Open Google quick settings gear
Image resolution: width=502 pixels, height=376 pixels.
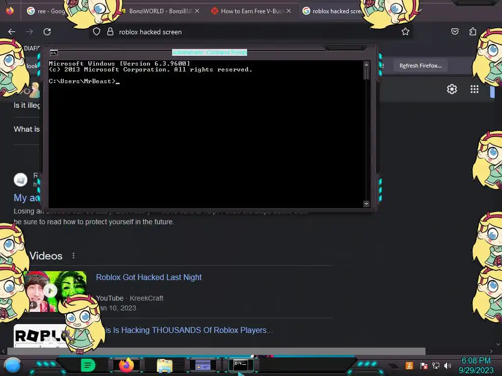[x=452, y=89]
